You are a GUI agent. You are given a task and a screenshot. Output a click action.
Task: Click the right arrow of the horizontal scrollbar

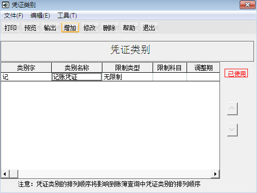215,174
